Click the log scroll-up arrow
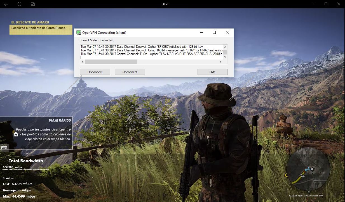Screen dimensions: 345x202 tap(225, 47)
